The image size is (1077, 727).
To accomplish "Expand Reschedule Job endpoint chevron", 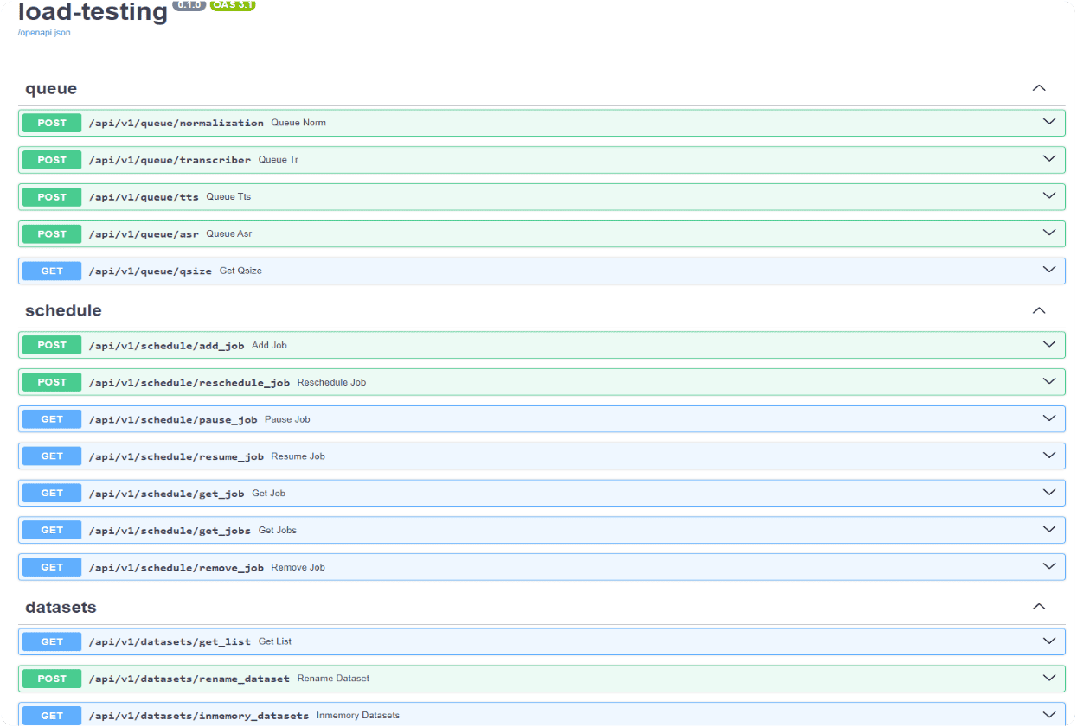I will 1048,381.
